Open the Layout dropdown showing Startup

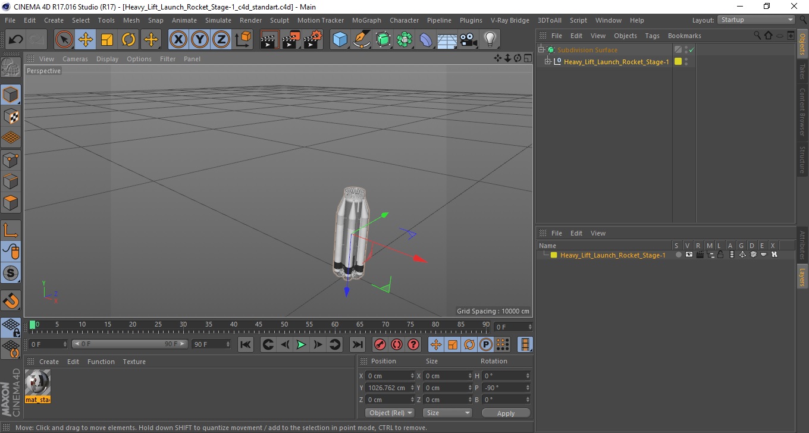pyautogui.click(x=756, y=20)
